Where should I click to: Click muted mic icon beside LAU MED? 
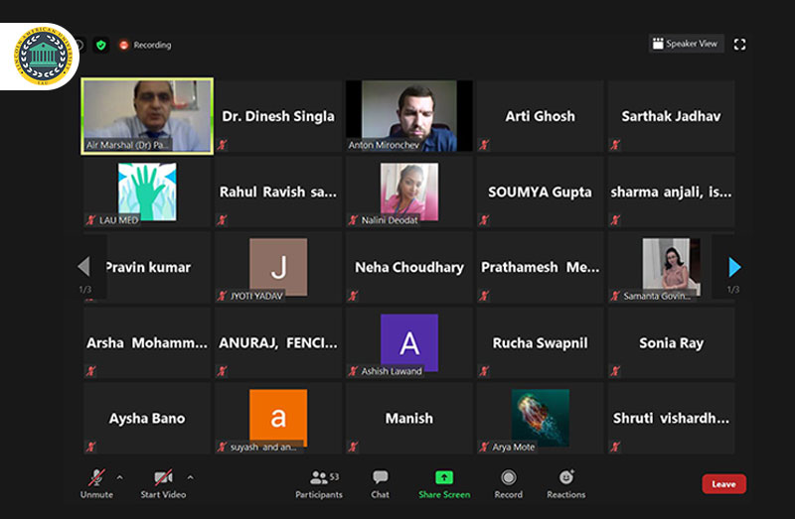pyautogui.click(x=90, y=219)
